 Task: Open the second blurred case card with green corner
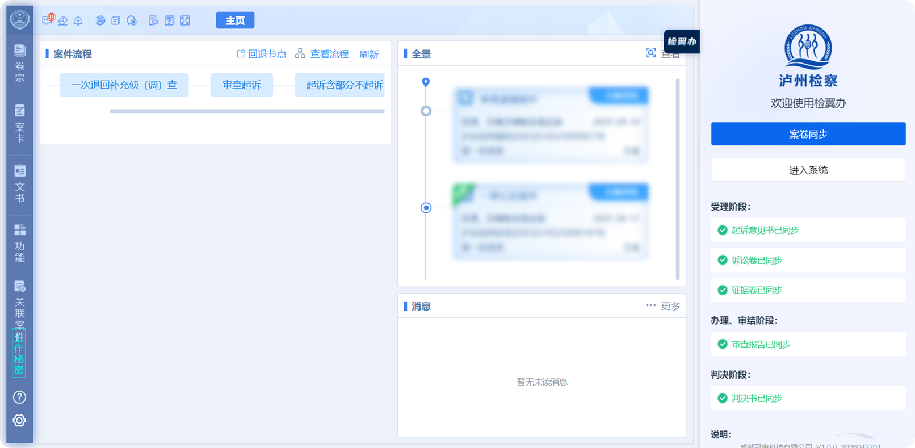coord(551,221)
